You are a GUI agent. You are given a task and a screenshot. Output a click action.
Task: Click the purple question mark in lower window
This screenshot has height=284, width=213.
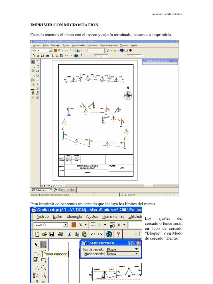click(x=118, y=234)
